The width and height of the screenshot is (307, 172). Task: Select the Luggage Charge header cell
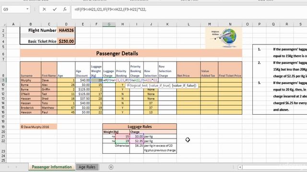coord(109,70)
